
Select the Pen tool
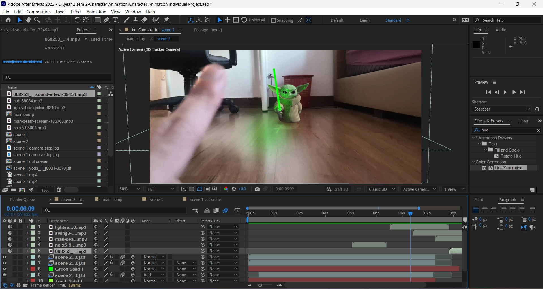click(x=106, y=20)
